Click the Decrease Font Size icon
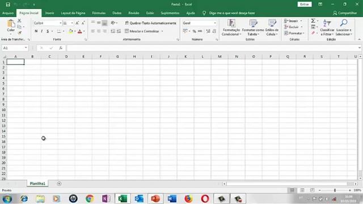Image resolution: width=363 pixels, height=204 pixels. (x=83, y=23)
